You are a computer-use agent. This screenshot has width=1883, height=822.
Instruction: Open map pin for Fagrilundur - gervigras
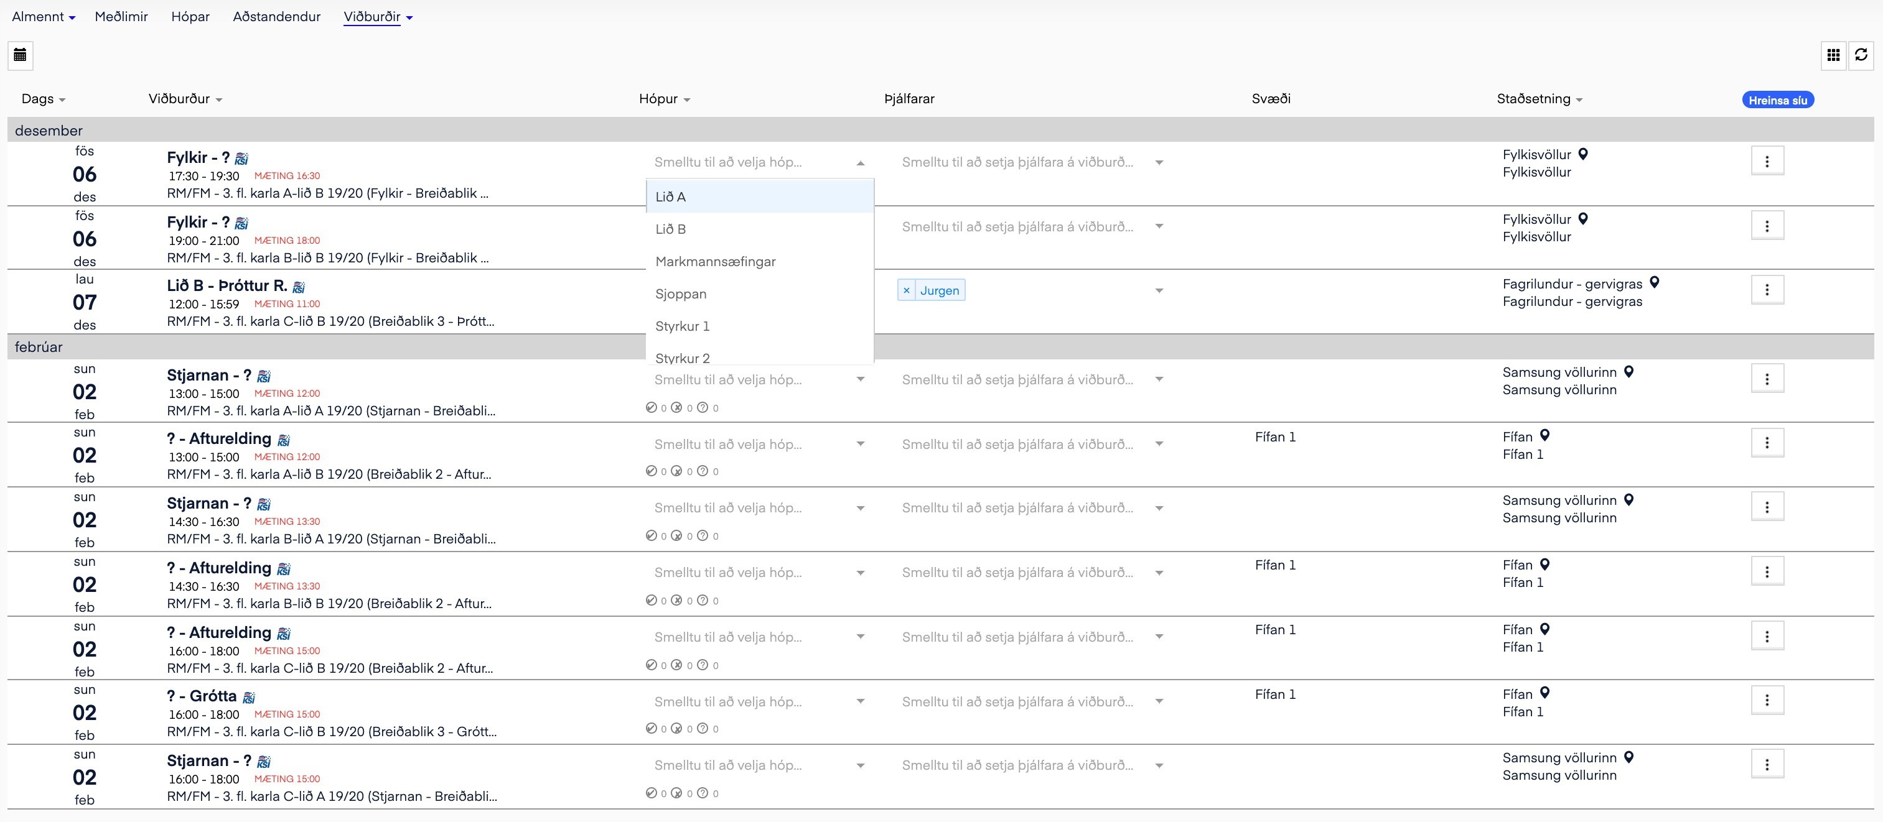[1654, 283]
